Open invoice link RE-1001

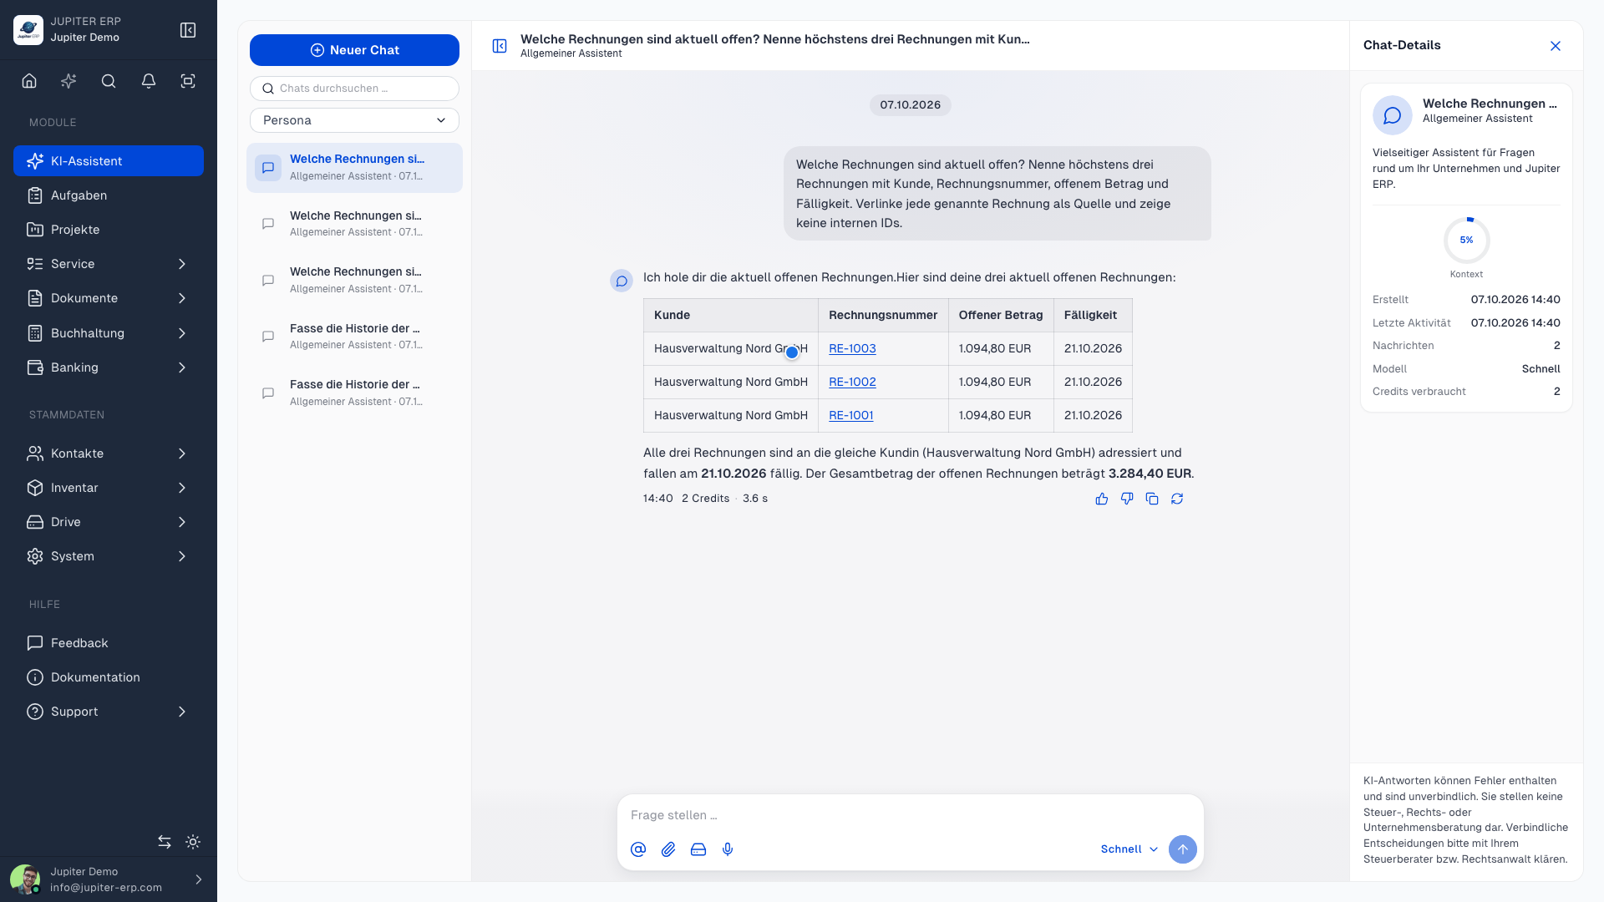(850, 415)
